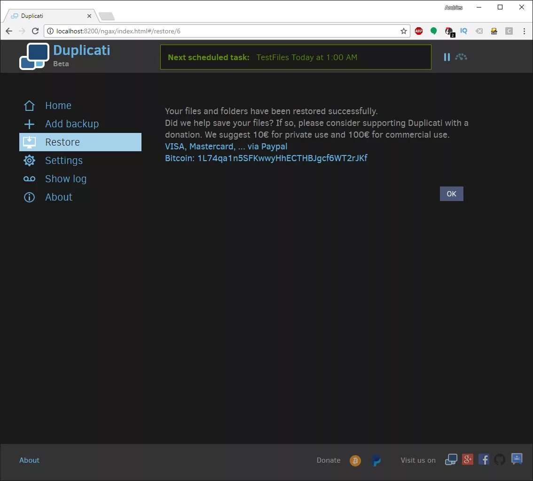Viewport: 533px width, 481px height.
Task: Click the plus icon beside Add backup
Action: coord(29,124)
